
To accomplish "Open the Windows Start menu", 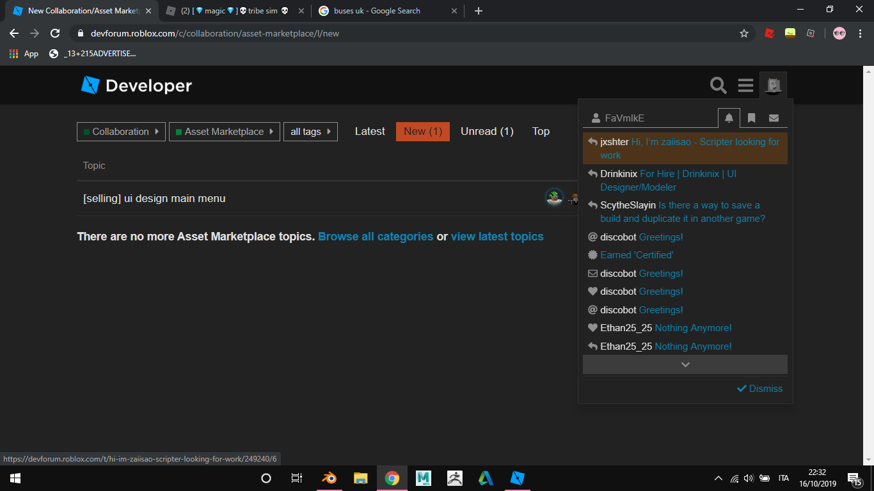I will (15, 478).
